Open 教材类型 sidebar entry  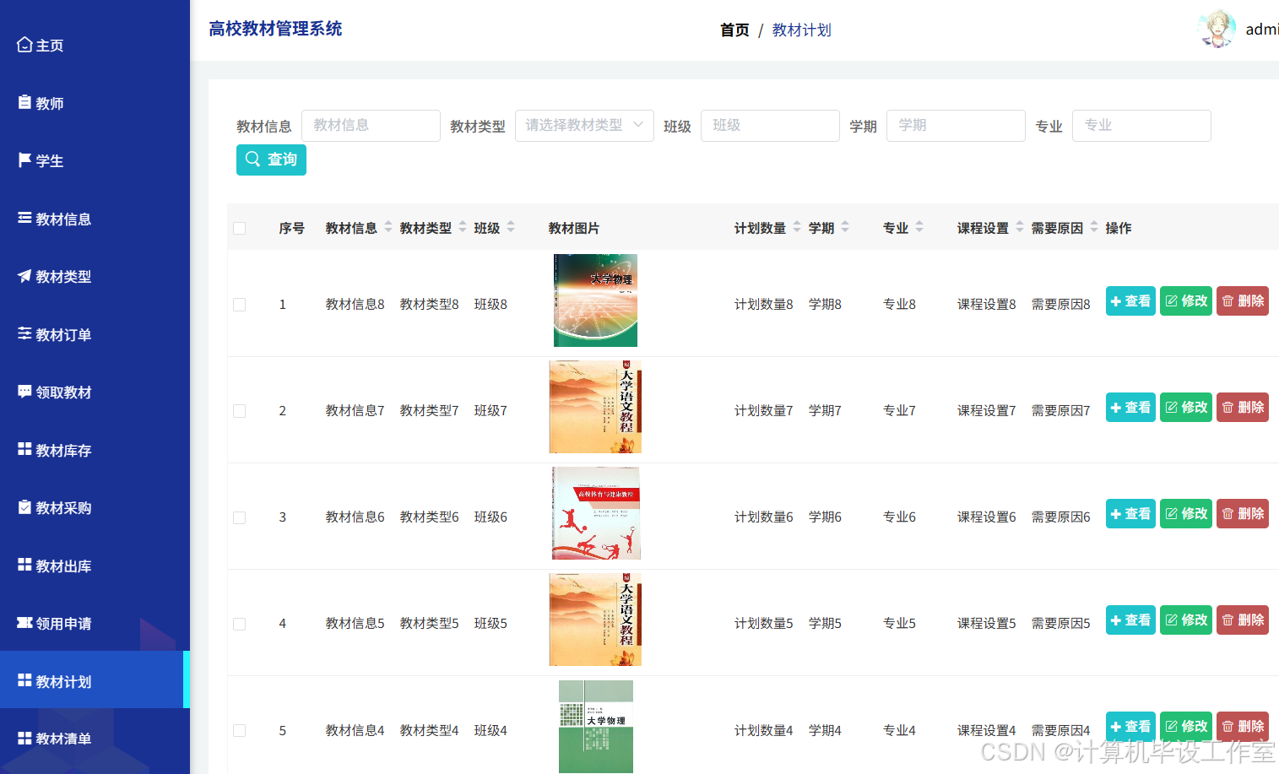pyautogui.click(x=95, y=277)
